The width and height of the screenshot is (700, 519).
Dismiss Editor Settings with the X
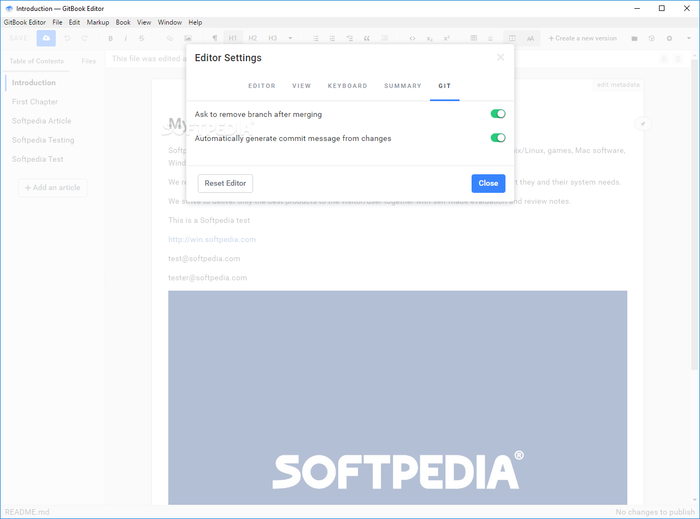tap(501, 57)
